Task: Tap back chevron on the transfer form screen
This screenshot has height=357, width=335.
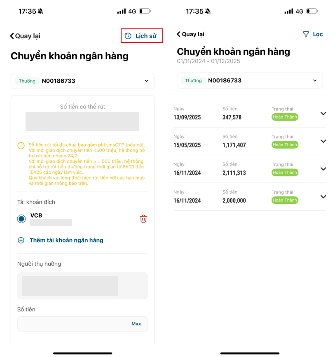Action: tap(12, 36)
